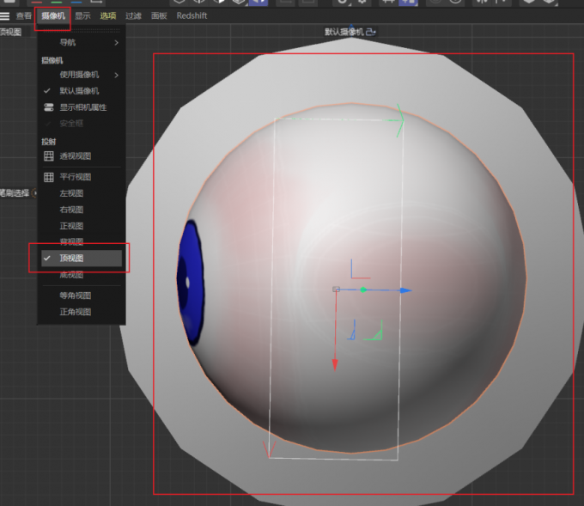Toggle the checked 顶视图 entry
The width and height of the screenshot is (584, 506).
pyautogui.click(x=82, y=259)
